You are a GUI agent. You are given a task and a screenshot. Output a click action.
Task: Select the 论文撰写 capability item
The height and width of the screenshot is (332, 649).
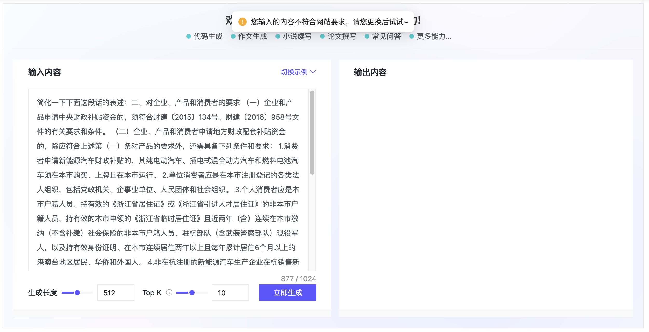342,37
